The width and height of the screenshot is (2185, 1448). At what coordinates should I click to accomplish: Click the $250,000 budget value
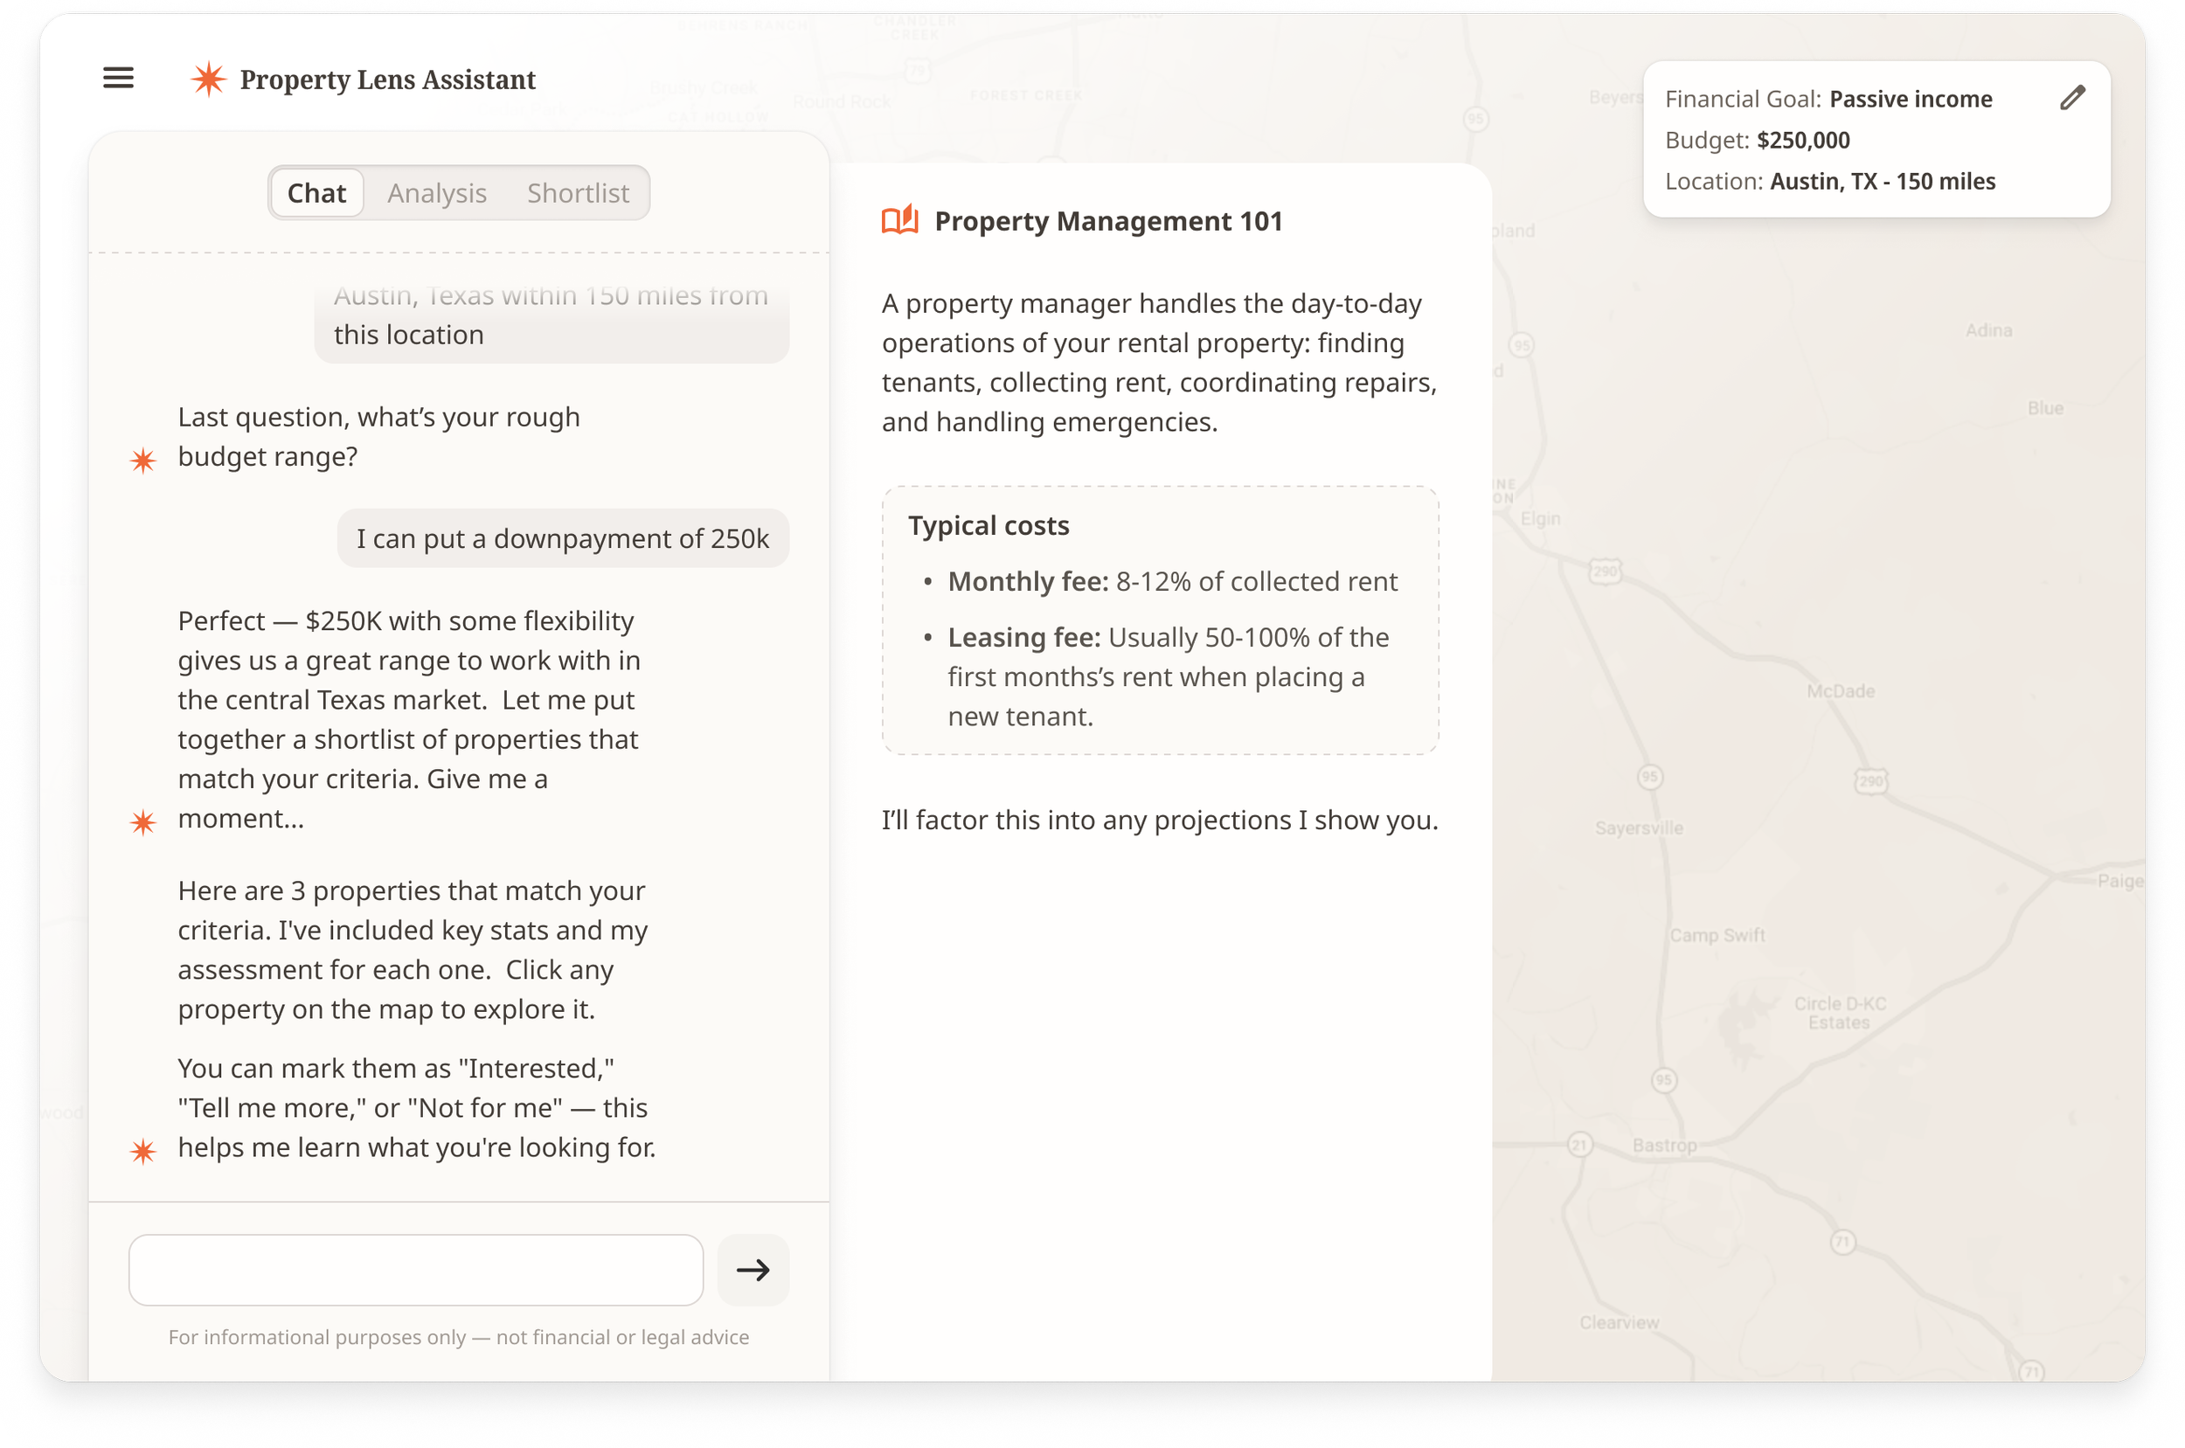[x=1803, y=141]
